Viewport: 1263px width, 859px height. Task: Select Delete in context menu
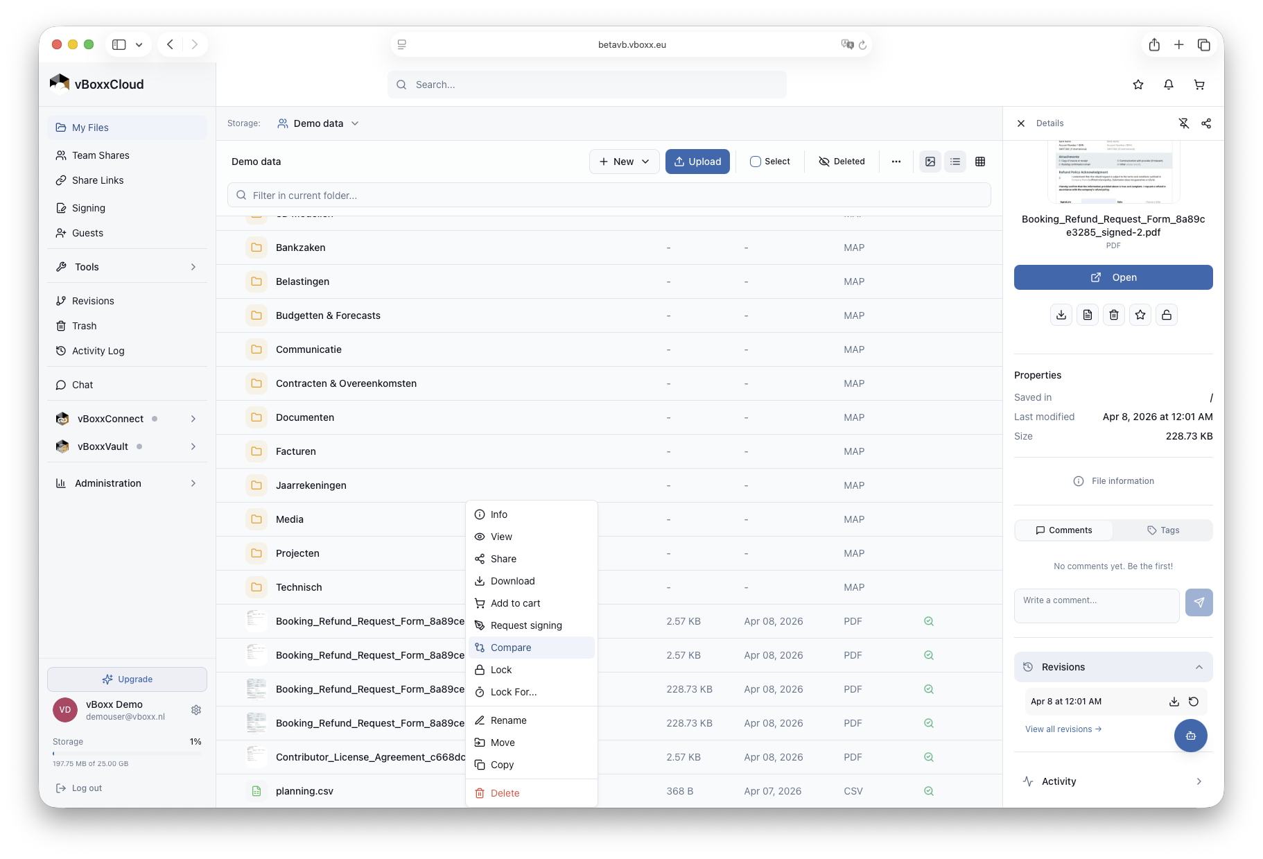[532, 793]
